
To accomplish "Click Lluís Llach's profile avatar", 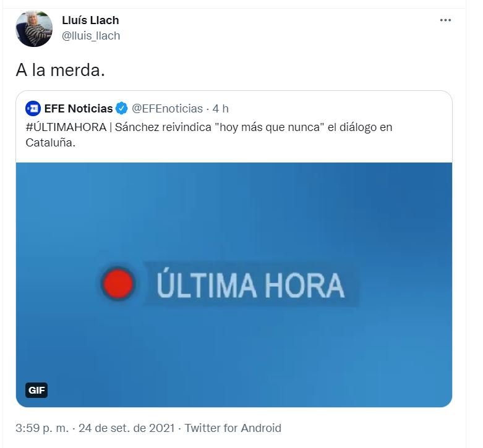I will tap(34, 28).
